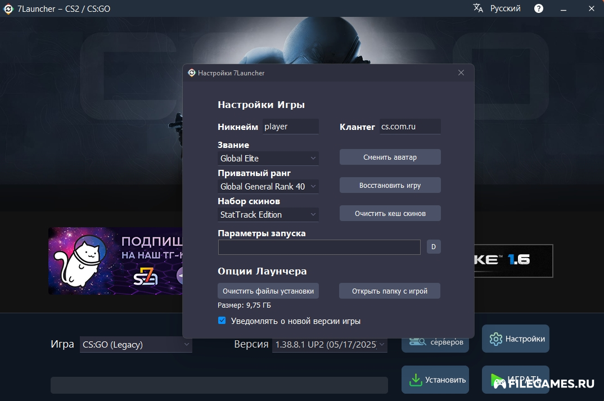Click the 'Размер: 9,75 ГБ' text
This screenshot has width=604, height=401.
pyautogui.click(x=244, y=305)
